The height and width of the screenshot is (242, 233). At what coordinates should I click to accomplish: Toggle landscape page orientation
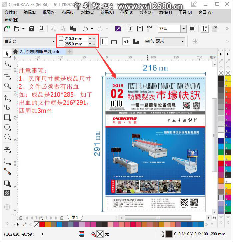(x=114, y=42)
